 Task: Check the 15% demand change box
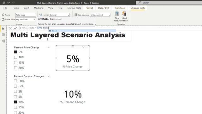(x=15, y=107)
